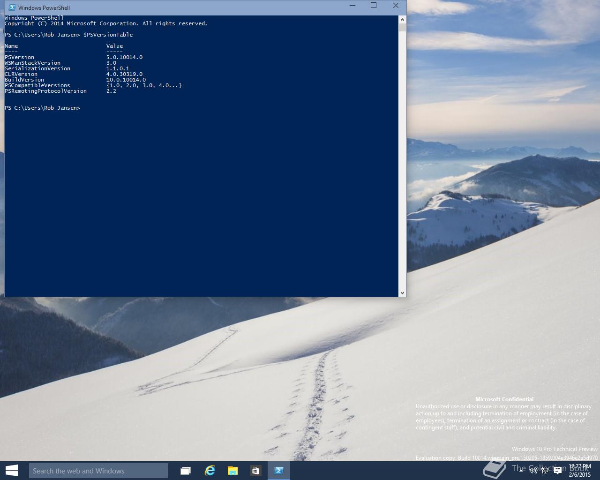Open the volume control in the tray
Viewport: 600px width, 480px height.
(533, 470)
